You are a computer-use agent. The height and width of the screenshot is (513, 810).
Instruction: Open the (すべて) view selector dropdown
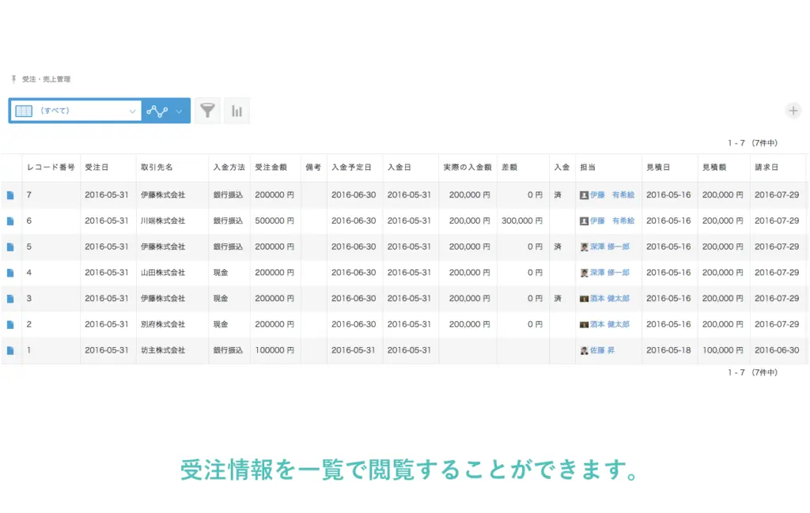tap(75, 110)
